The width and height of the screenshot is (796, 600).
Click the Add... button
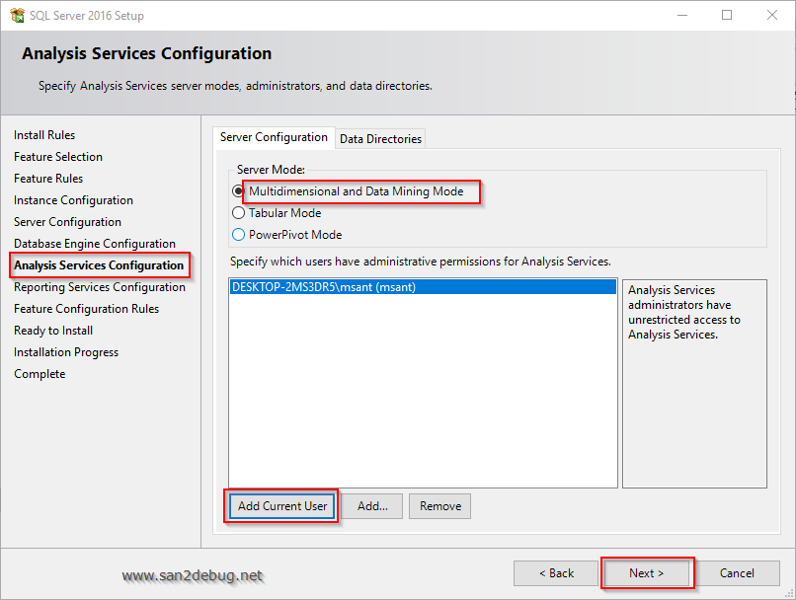click(x=372, y=506)
